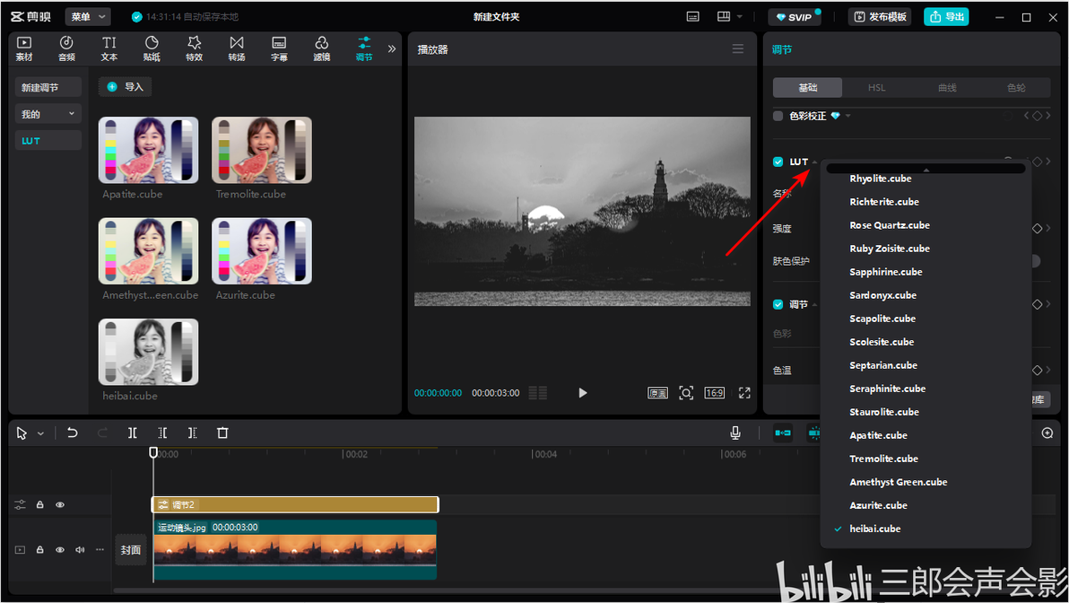Switch to the HSL tab

877,87
